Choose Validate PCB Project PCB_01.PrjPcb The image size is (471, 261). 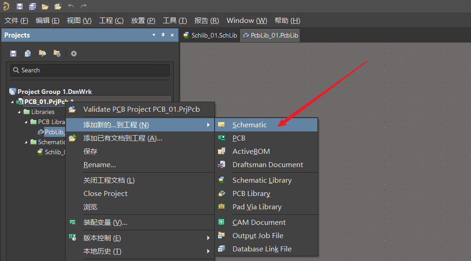(140, 109)
